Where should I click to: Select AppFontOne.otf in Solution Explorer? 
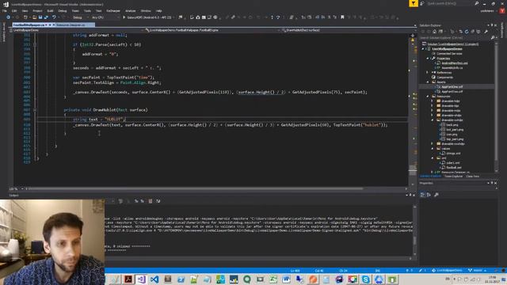pyautogui.click(x=452, y=87)
